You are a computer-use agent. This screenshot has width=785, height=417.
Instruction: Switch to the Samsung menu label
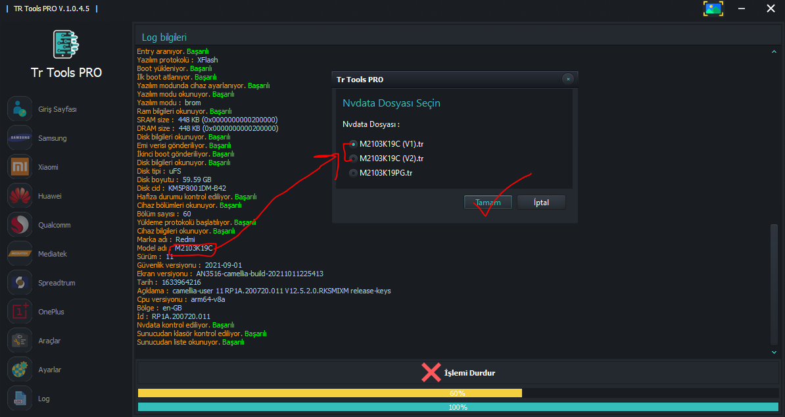(53, 138)
